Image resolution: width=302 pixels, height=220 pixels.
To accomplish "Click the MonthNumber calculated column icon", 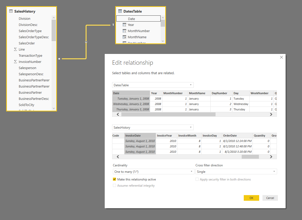I will click(x=124, y=31).
